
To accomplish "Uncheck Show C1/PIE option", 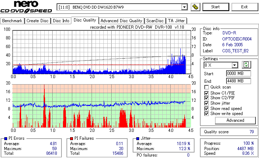I will [x=206, y=93].
